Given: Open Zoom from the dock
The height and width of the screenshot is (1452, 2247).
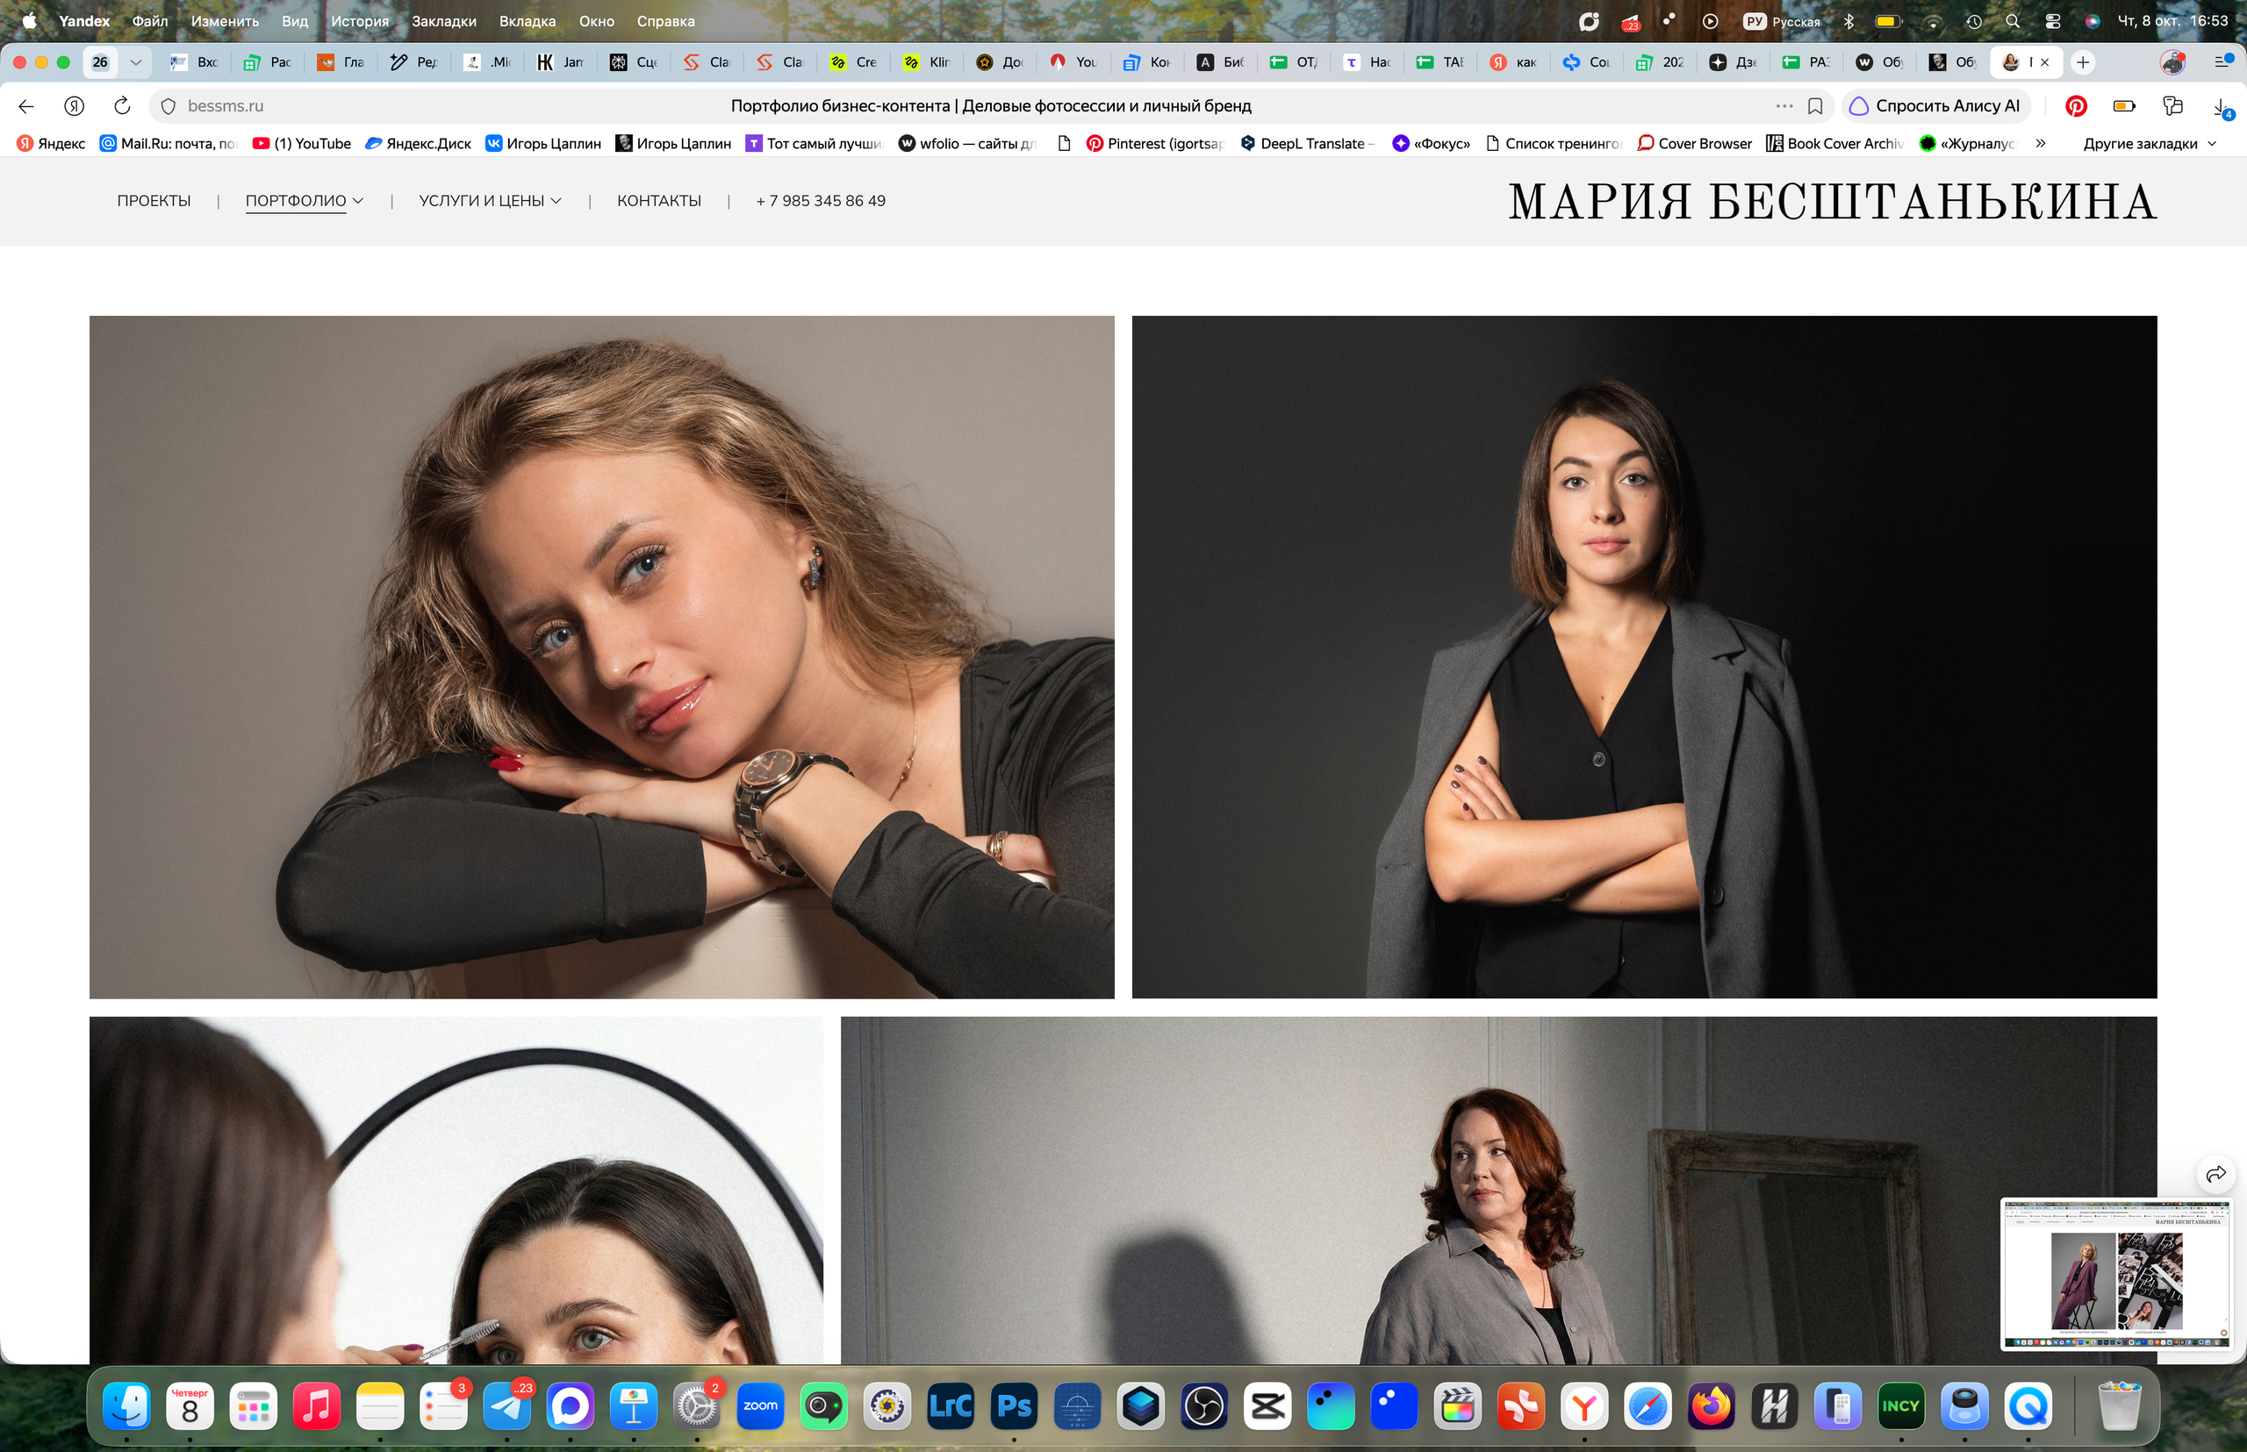Looking at the screenshot, I should click(x=760, y=1406).
